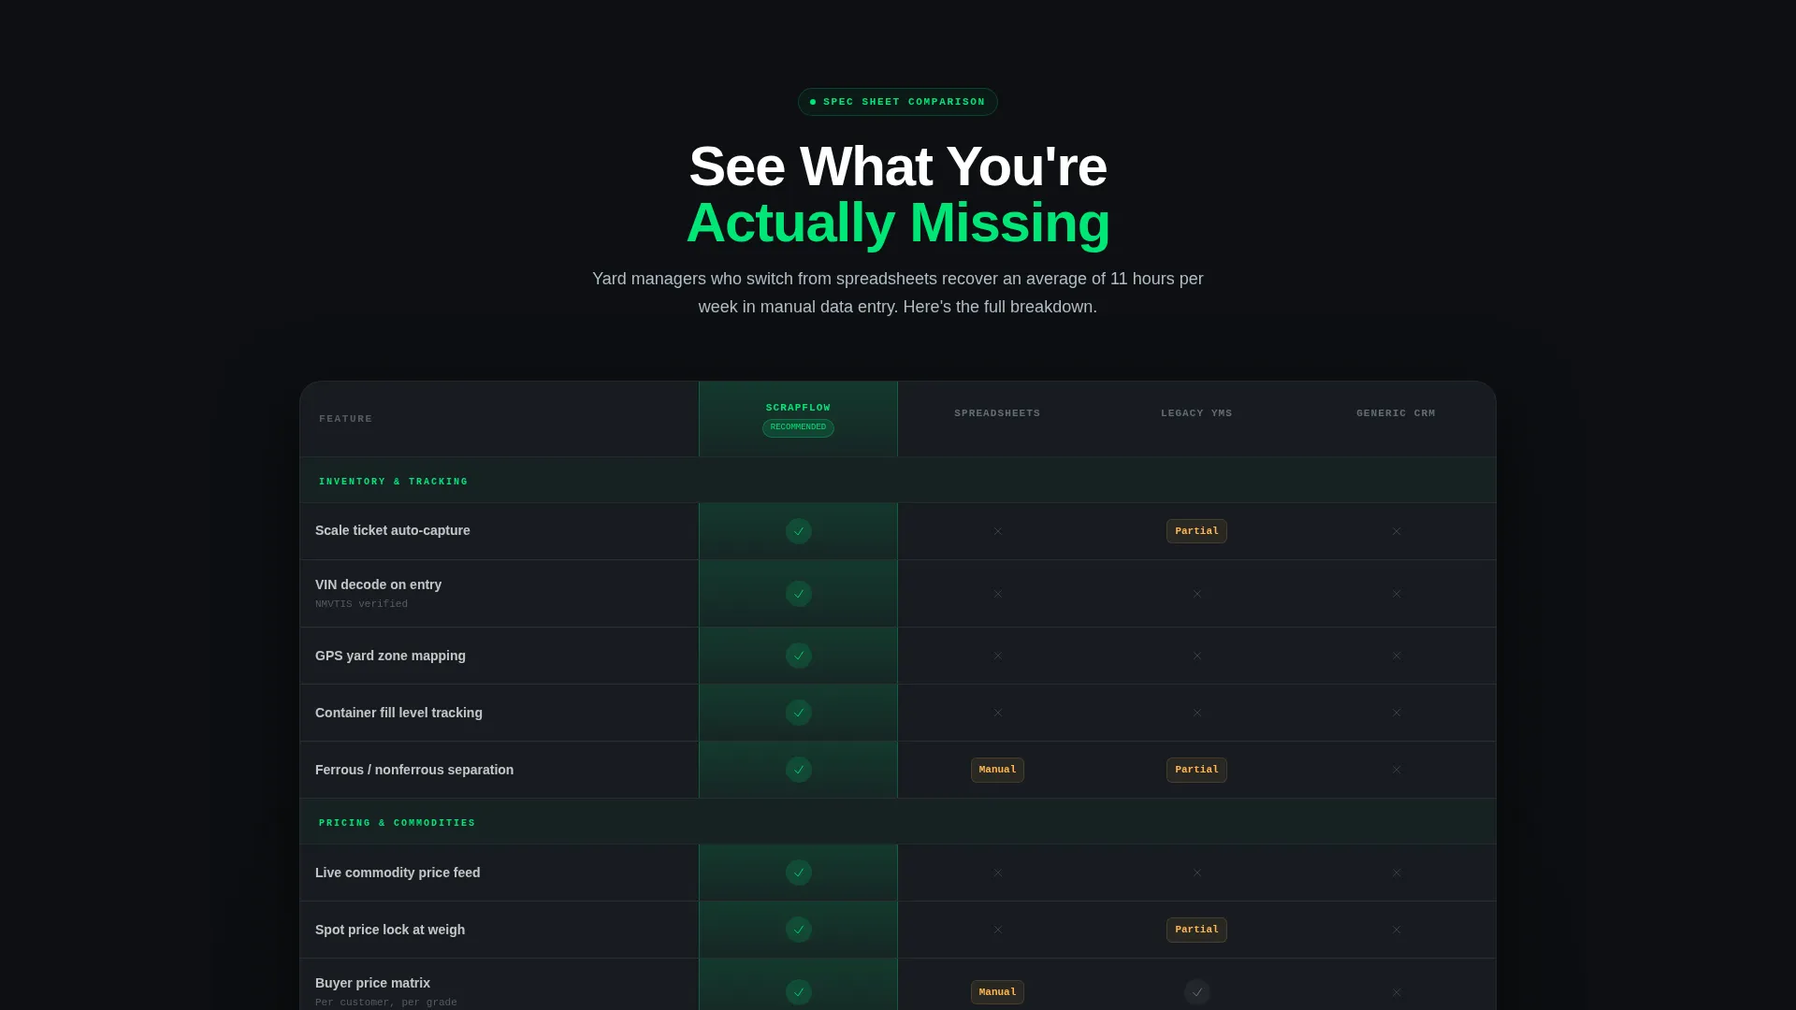Click the GPS yard zone mapping label
This screenshot has width=1796, height=1010.
(x=390, y=656)
